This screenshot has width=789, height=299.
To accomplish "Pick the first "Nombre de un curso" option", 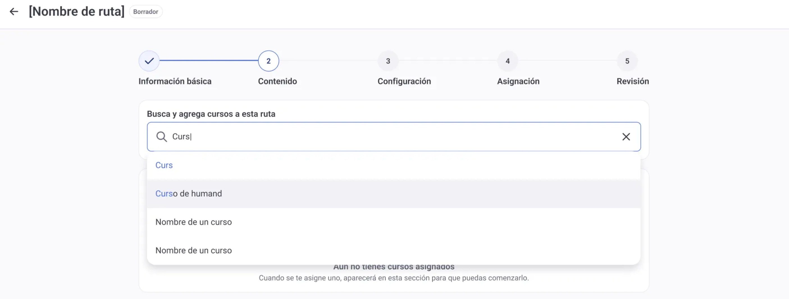I will coord(193,222).
